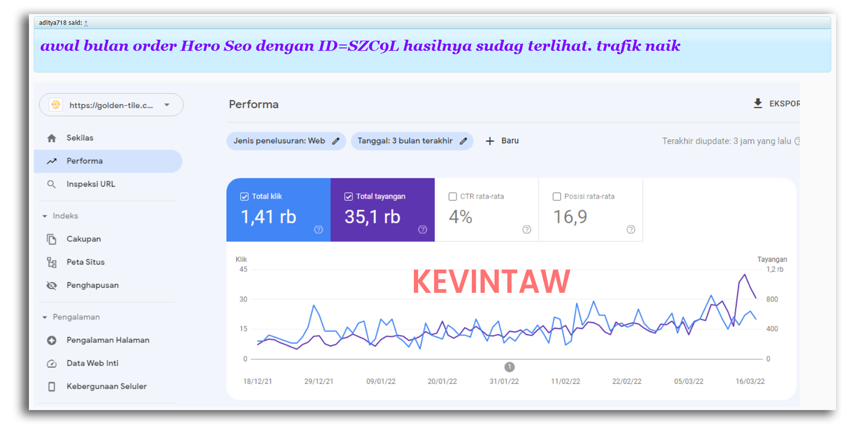Click the Sekilas home icon
Screen dimensions: 865x424
tap(52, 138)
